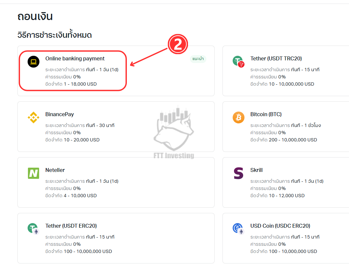Click the purple Skrill S logo
This screenshot has width=349, height=272.
[238, 173]
